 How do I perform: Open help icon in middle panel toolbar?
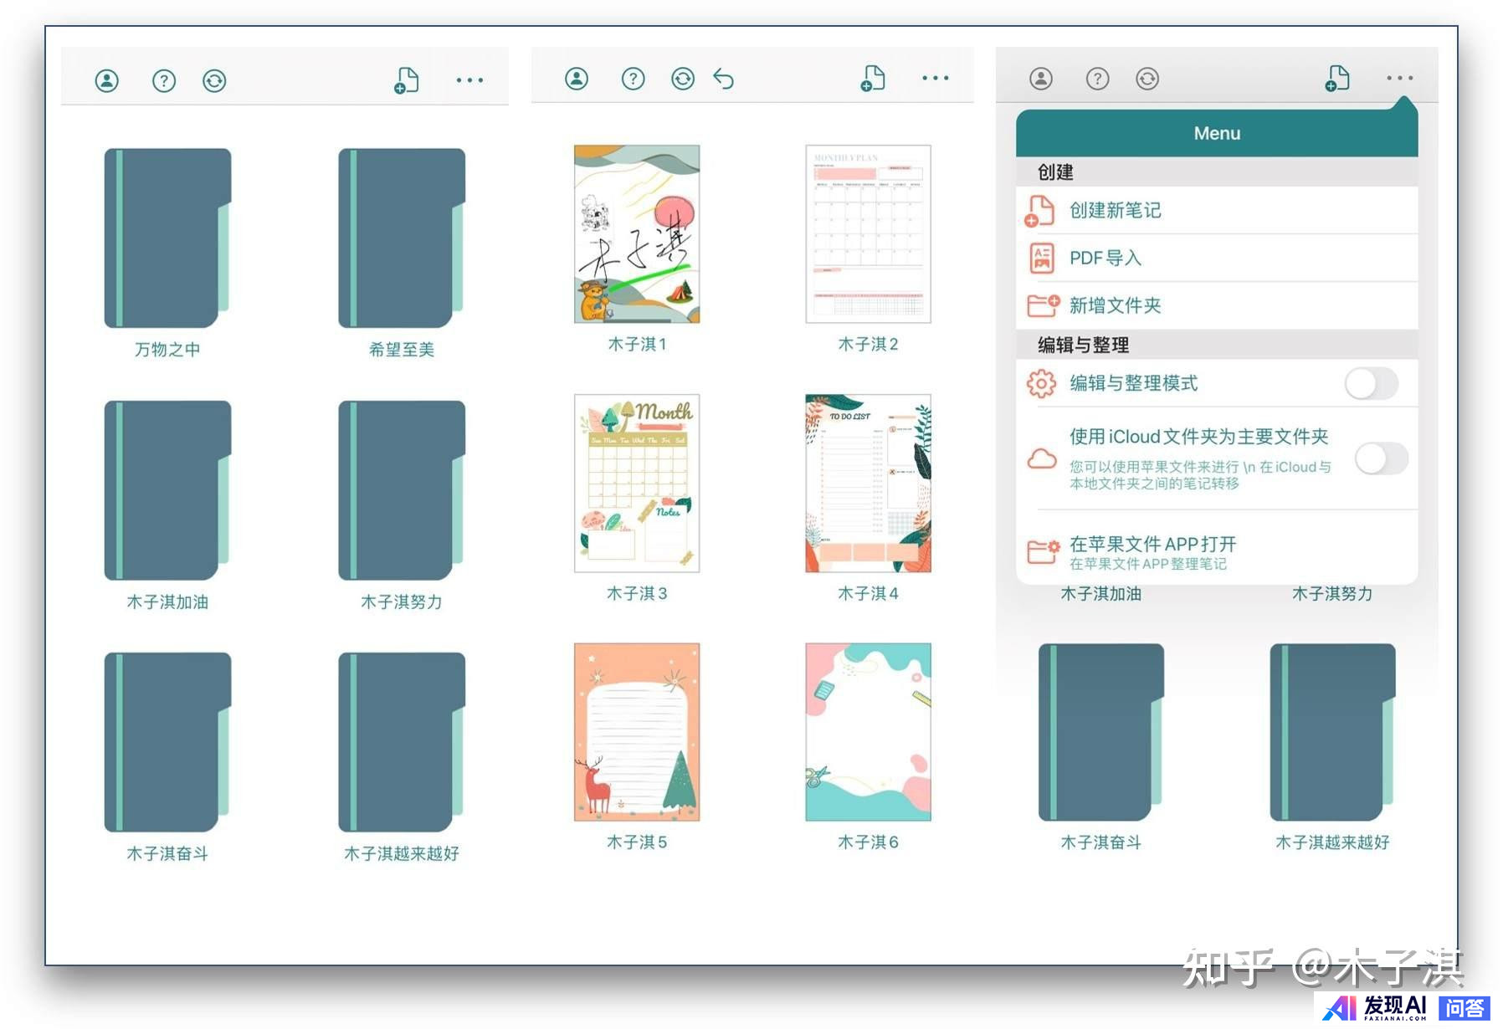634,79
